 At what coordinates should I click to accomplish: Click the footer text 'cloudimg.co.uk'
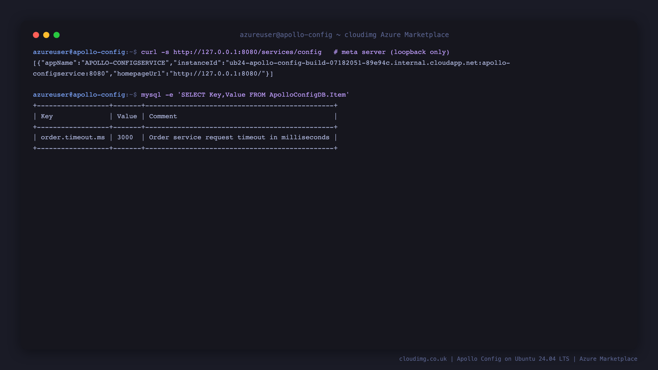423,359
